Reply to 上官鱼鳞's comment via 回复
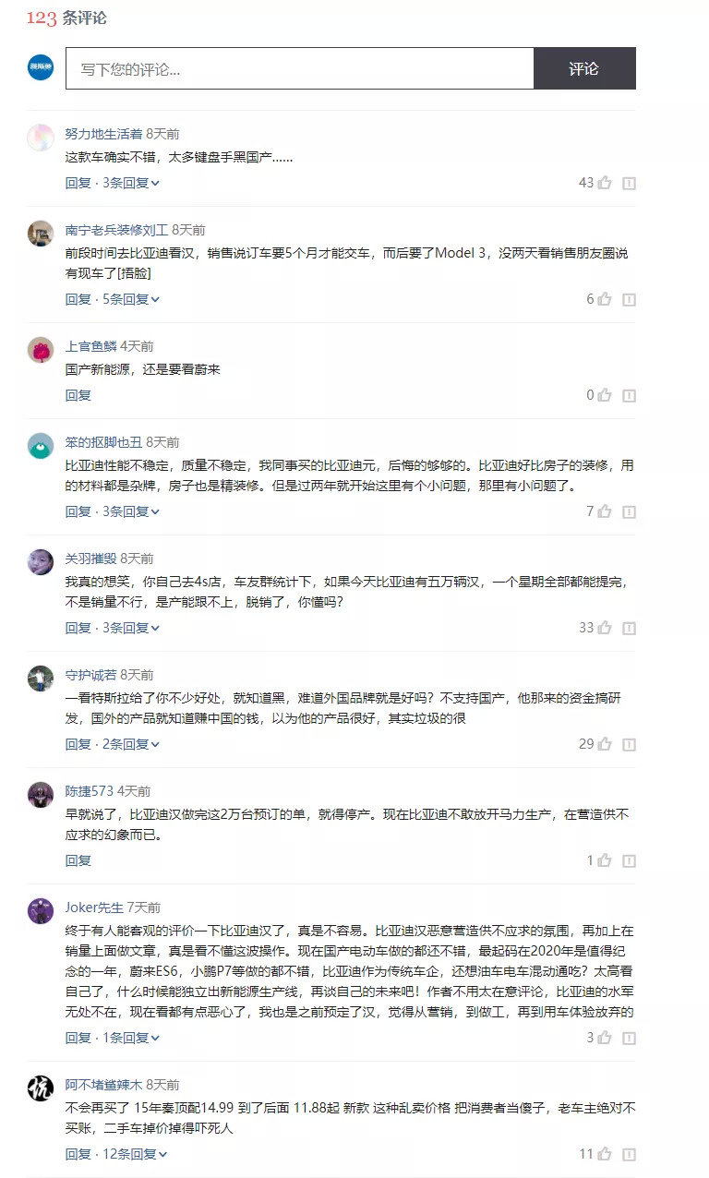The image size is (709, 1178). pyautogui.click(x=78, y=395)
